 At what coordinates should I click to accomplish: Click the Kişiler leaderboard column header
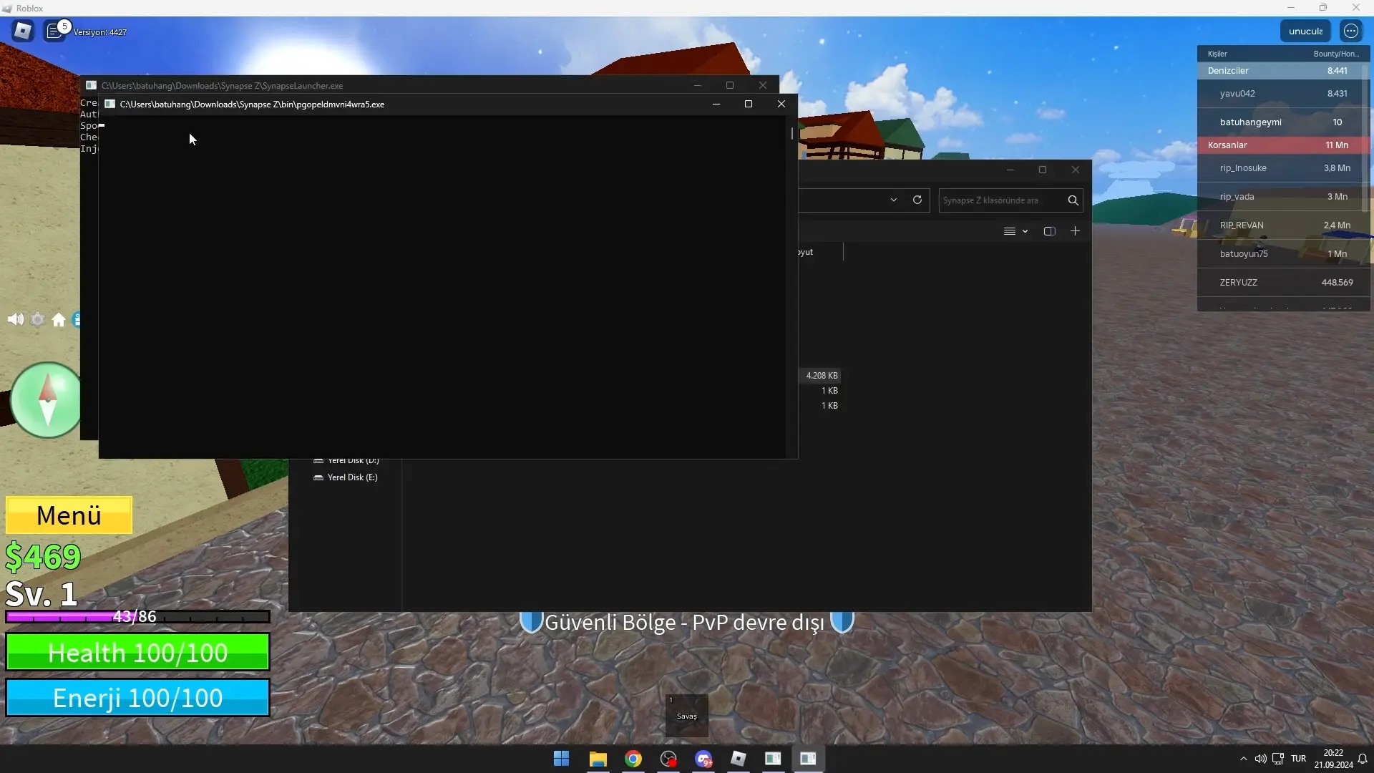[1217, 54]
